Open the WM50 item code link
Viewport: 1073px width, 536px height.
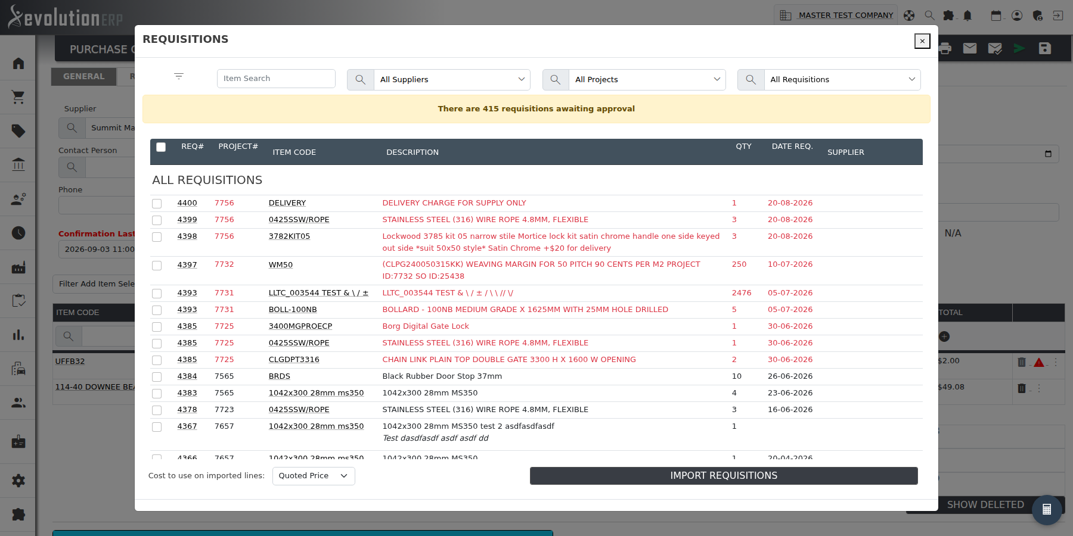(x=280, y=265)
